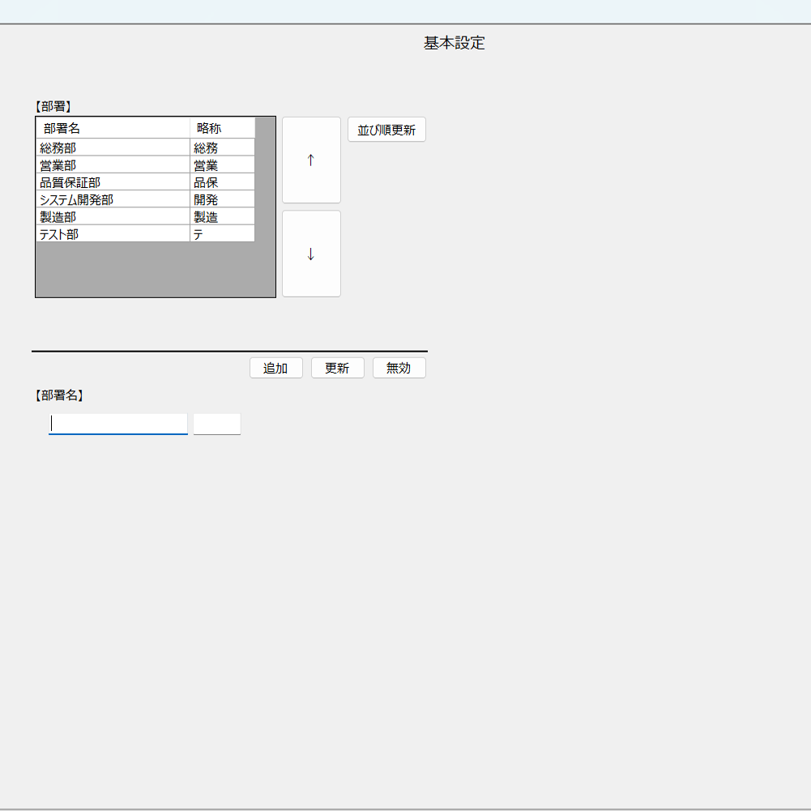The image size is (811, 811).
Task: Click the 無効 button
Action: pos(399,368)
